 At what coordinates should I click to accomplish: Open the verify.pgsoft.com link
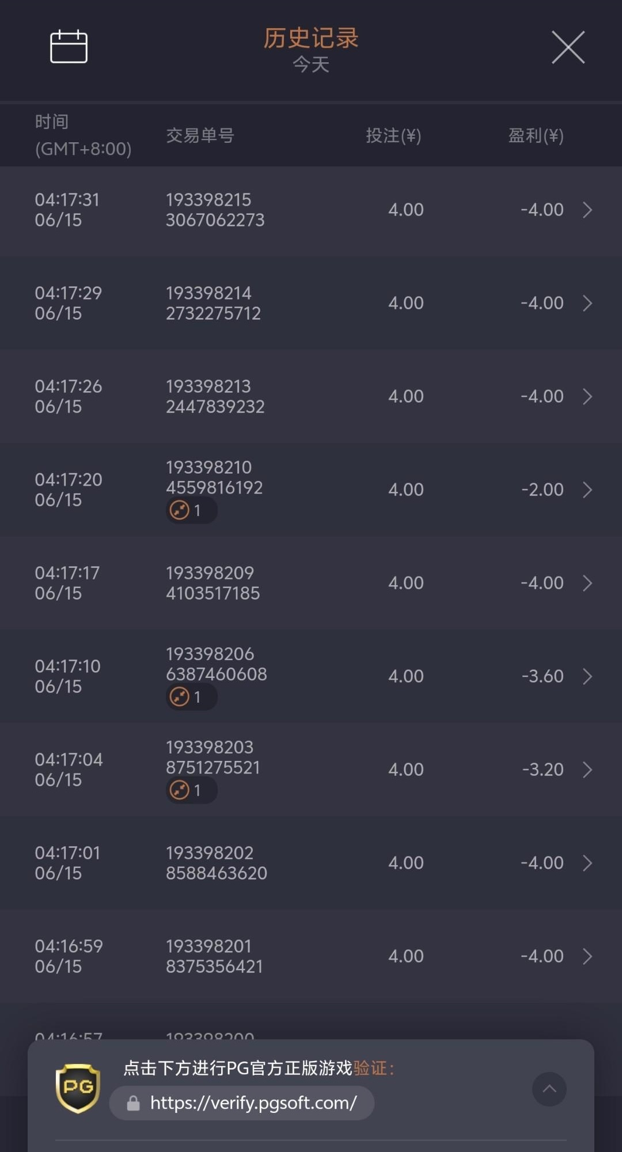tap(253, 1103)
